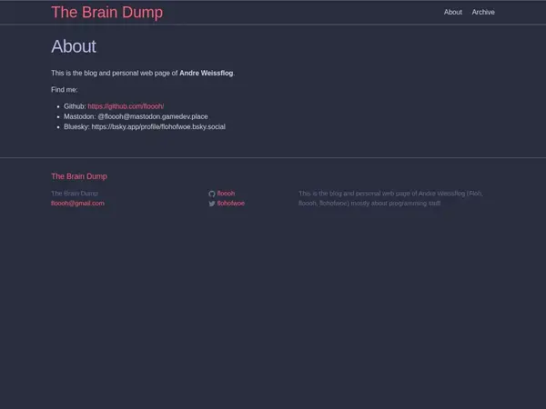The height and width of the screenshot is (409, 546).
Task: Go to the About nav item
Action: 452,12
